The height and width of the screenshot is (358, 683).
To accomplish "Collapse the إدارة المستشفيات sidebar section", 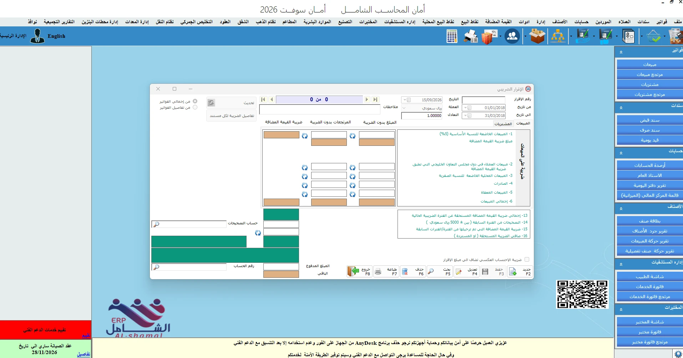I will (621, 264).
